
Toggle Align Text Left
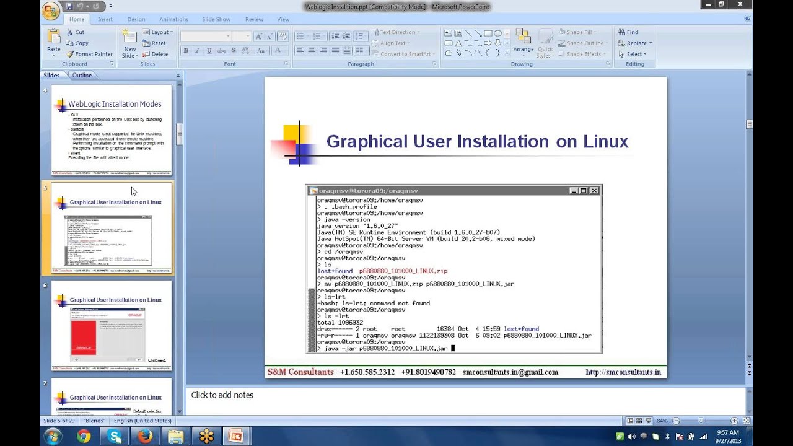[x=300, y=51]
